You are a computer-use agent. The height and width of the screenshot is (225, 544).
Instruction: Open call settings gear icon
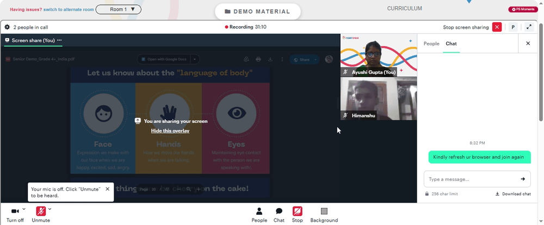click(x=7, y=27)
